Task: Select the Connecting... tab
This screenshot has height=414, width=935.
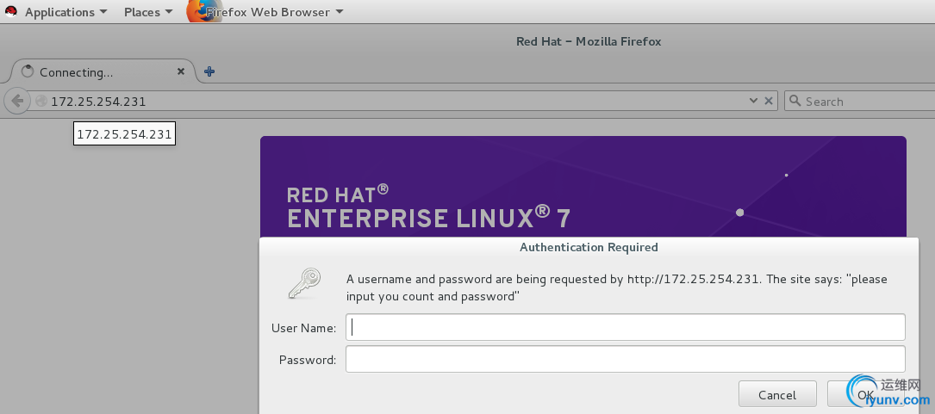Action: 102,72
